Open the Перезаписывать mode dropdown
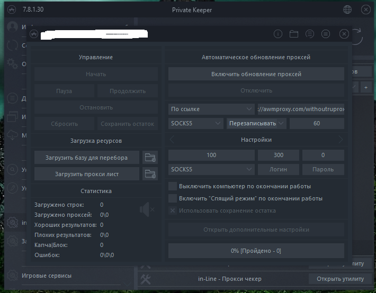 pyautogui.click(x=256, y=123)
